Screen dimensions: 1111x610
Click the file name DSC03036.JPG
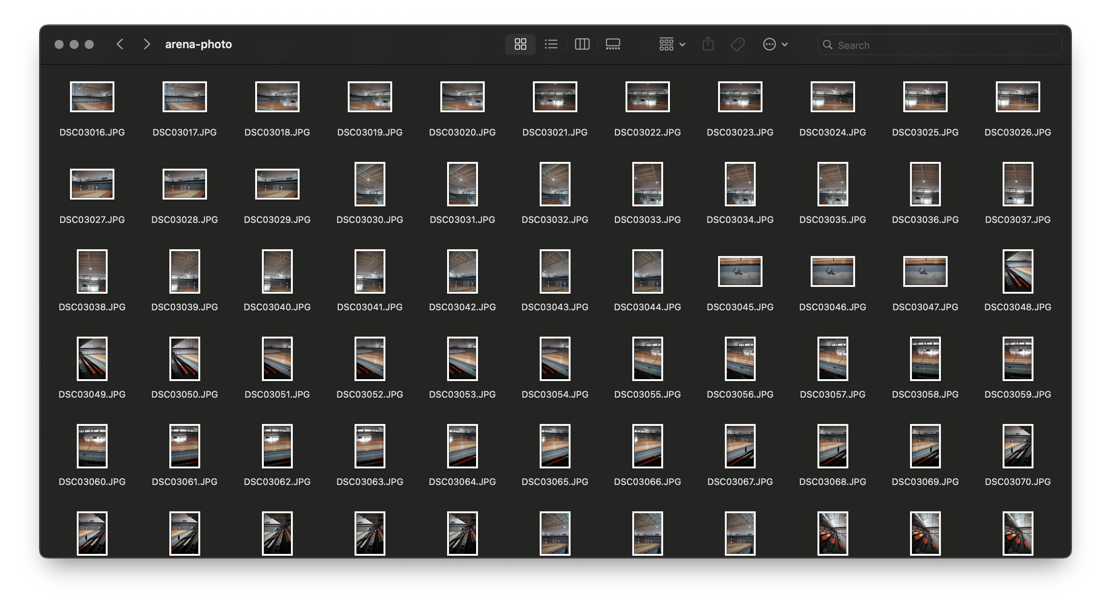pyautogui.click(x=925, y=220)
